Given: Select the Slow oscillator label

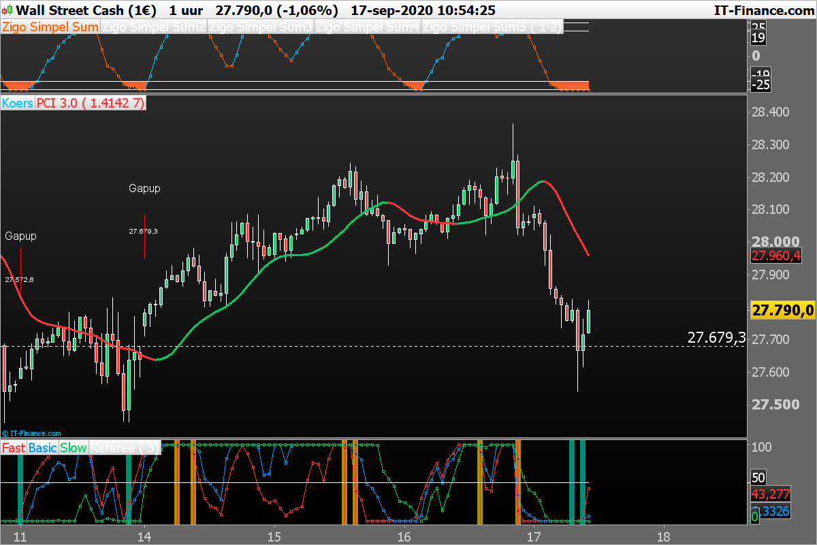Looking at the screenshot, I should (74, 448).
